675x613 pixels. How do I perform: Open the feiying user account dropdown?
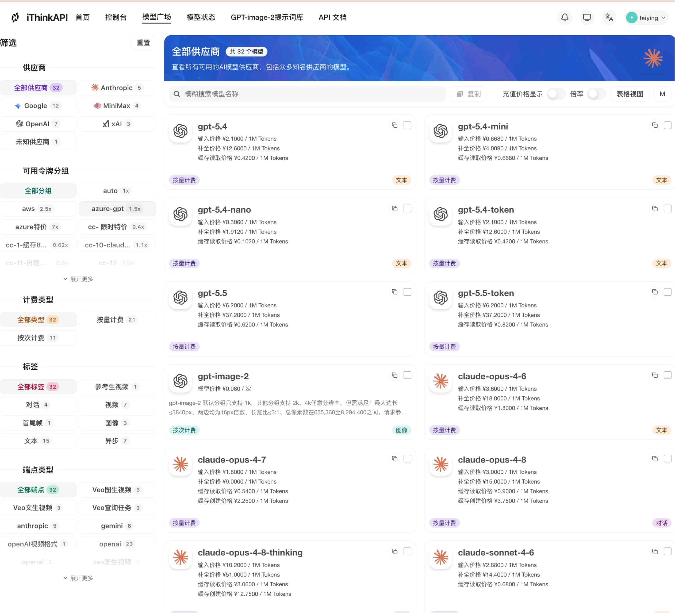click(646, 18)
